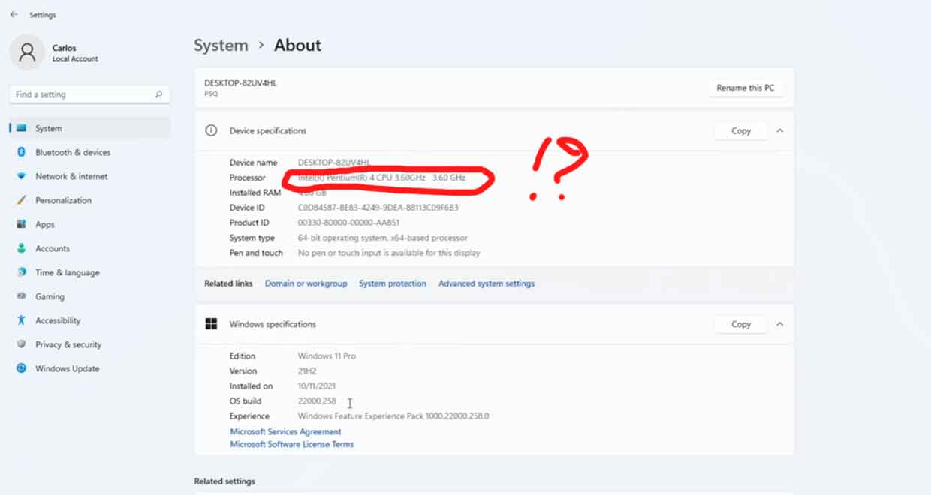Click the Apps grid icon

point(21,224)
